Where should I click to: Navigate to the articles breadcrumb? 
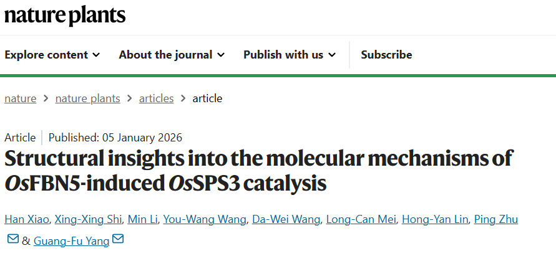pyautogui.click(x=156, y=98)
